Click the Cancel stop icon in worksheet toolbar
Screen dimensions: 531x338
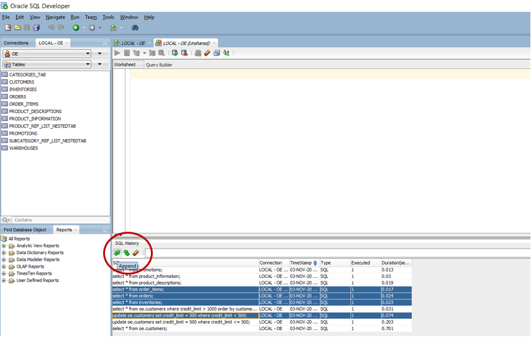tap(127, 53)
